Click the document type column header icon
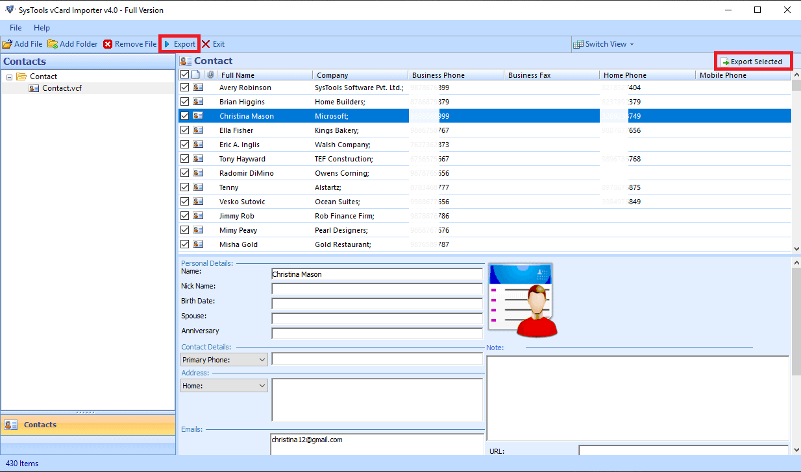The height and width of the screenshot is (472, 801). coord(196,75)
